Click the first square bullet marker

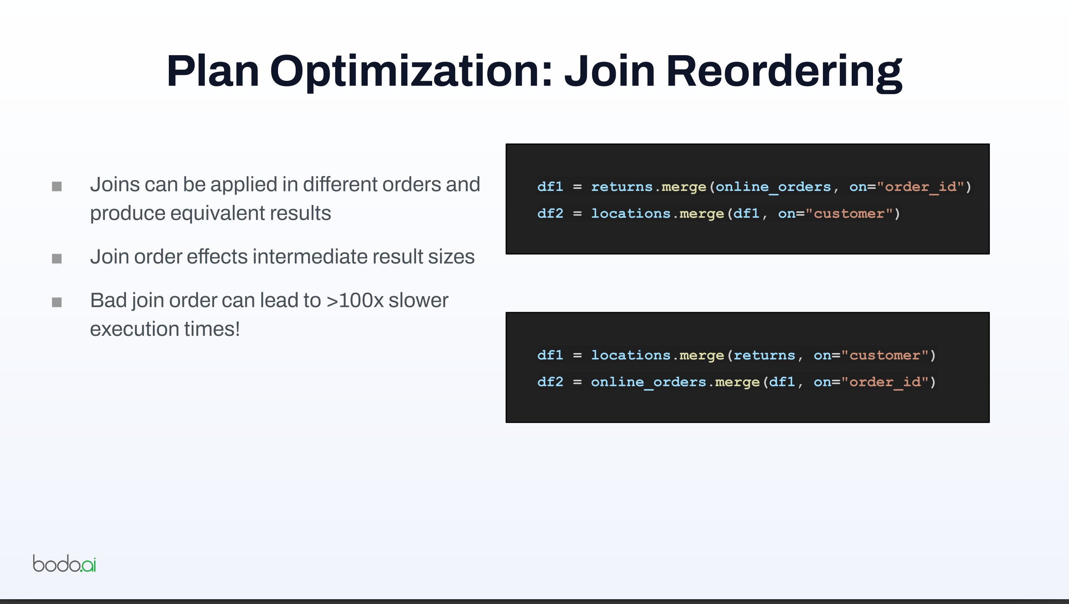pos(57,187)
